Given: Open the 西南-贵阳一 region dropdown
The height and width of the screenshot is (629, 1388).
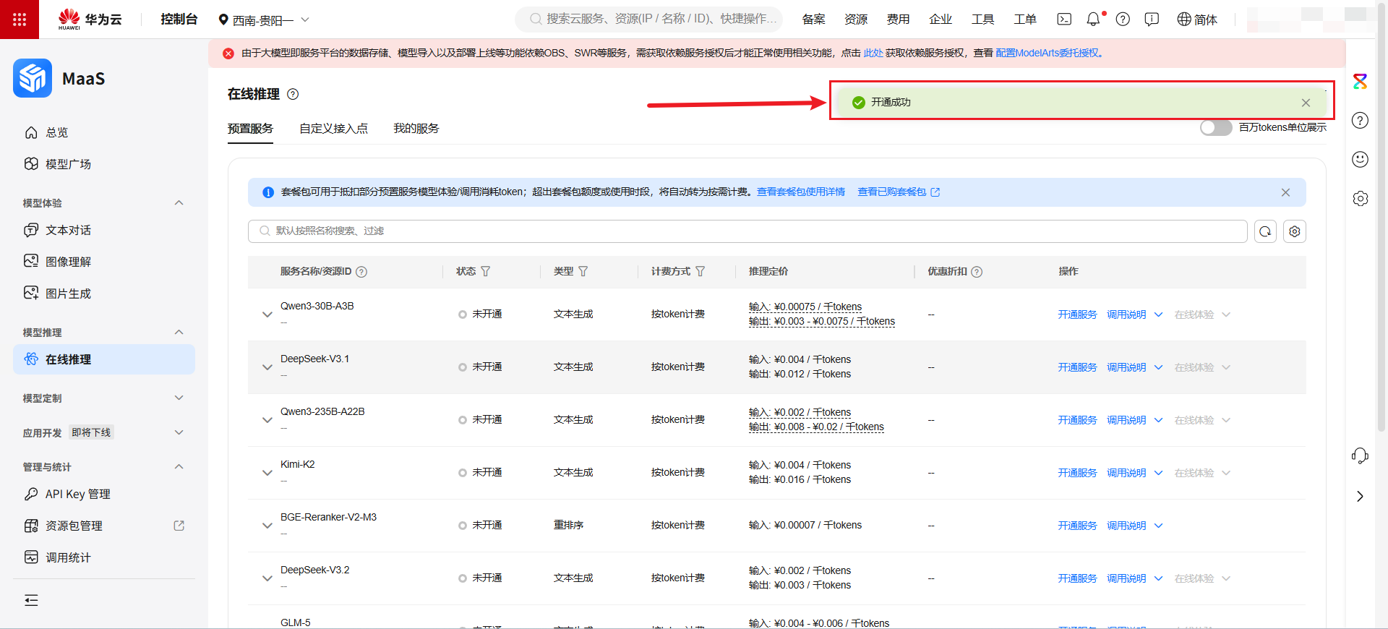Looking at the screenshot, I should tap(264, 20).
